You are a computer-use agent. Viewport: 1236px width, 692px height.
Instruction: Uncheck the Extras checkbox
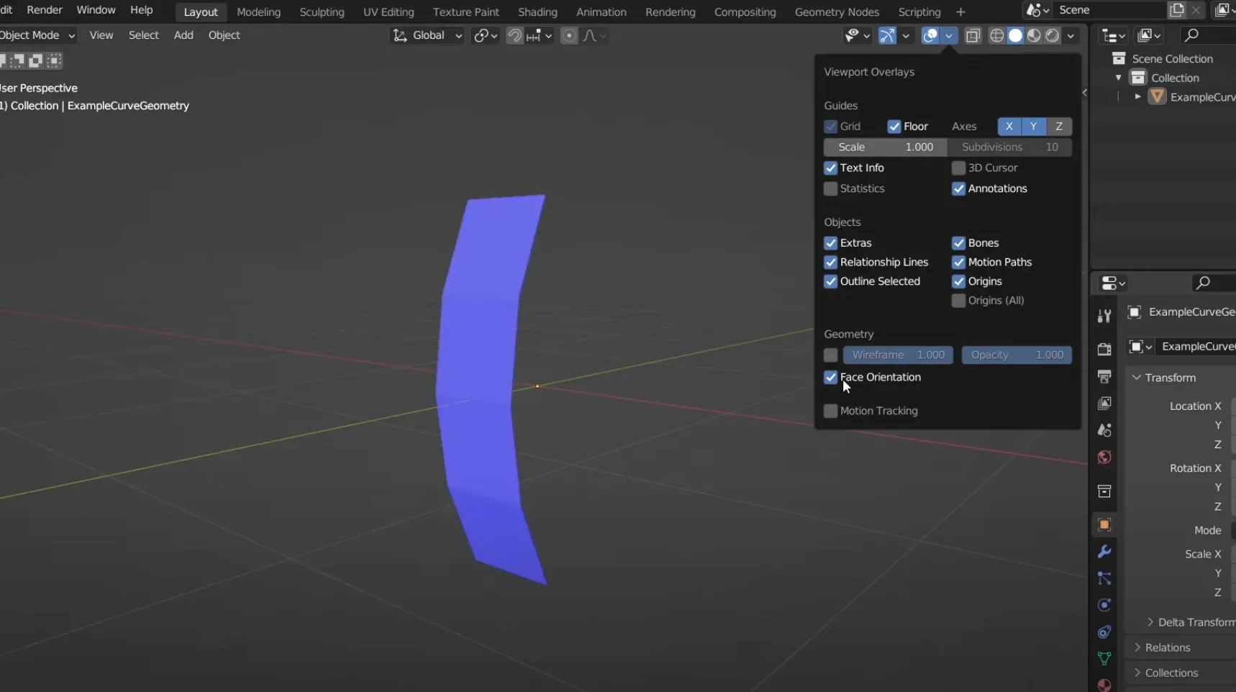click(x=831, y=243)
